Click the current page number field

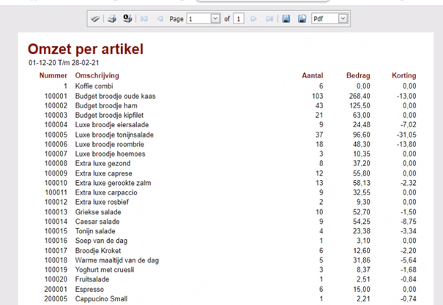point(199,18)
